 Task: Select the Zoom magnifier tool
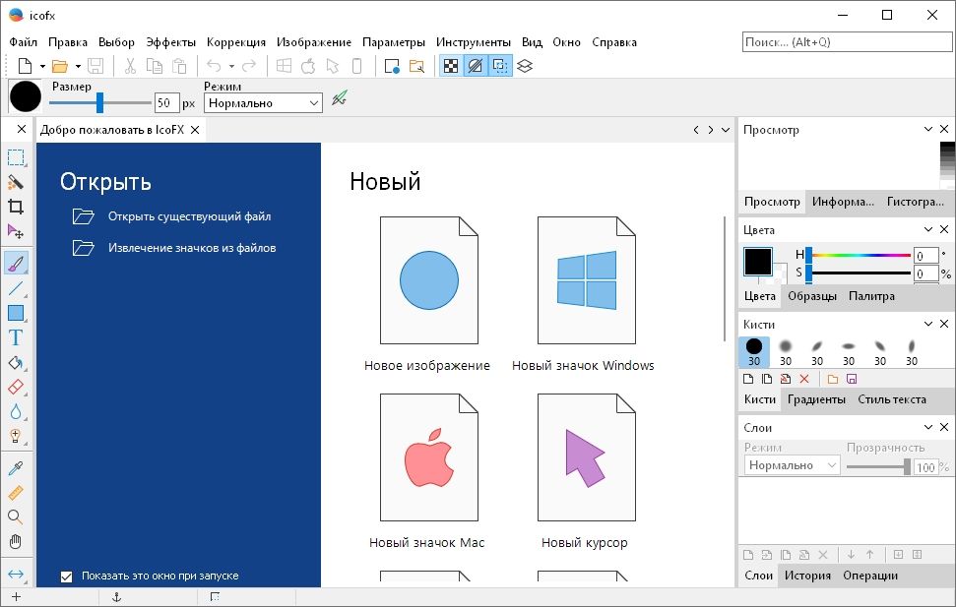click(16, 517)
